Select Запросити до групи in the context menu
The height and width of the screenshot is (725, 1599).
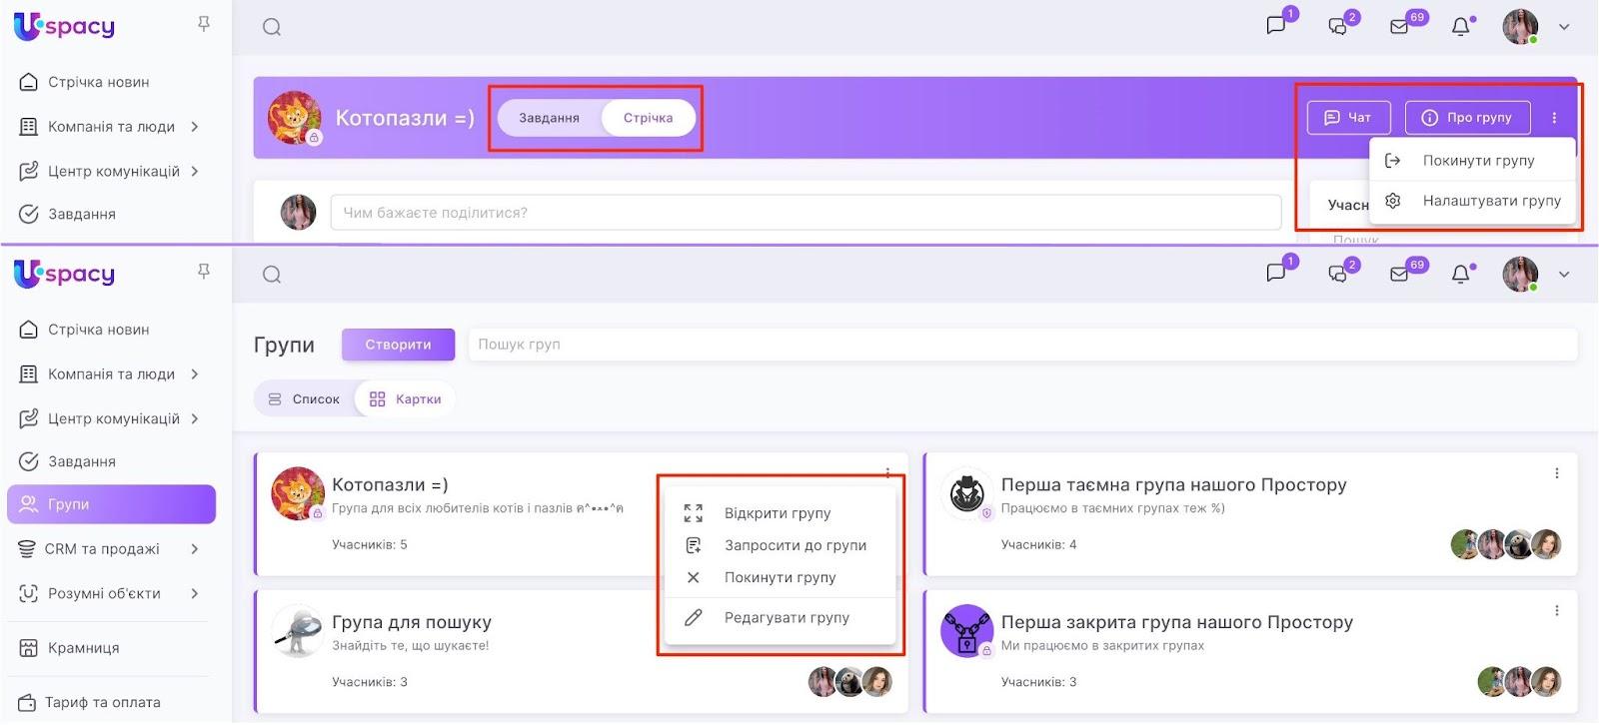coord(782,545)
